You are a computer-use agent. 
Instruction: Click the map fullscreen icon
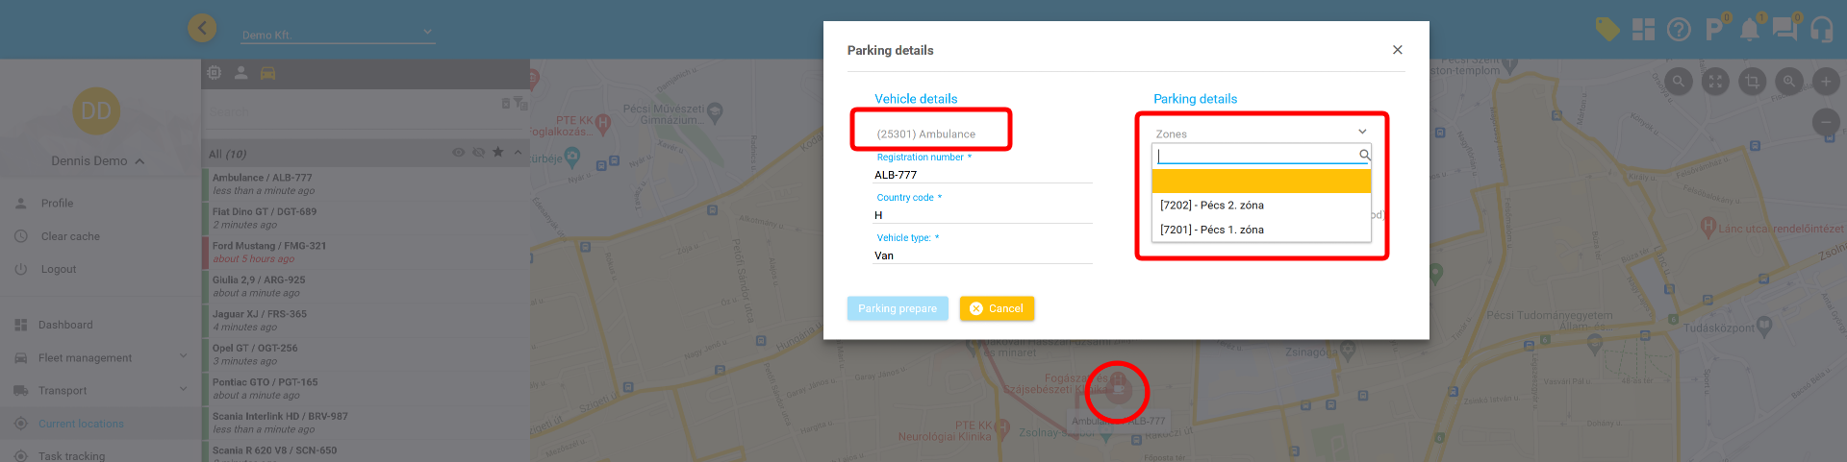[x=1715, y=82]
